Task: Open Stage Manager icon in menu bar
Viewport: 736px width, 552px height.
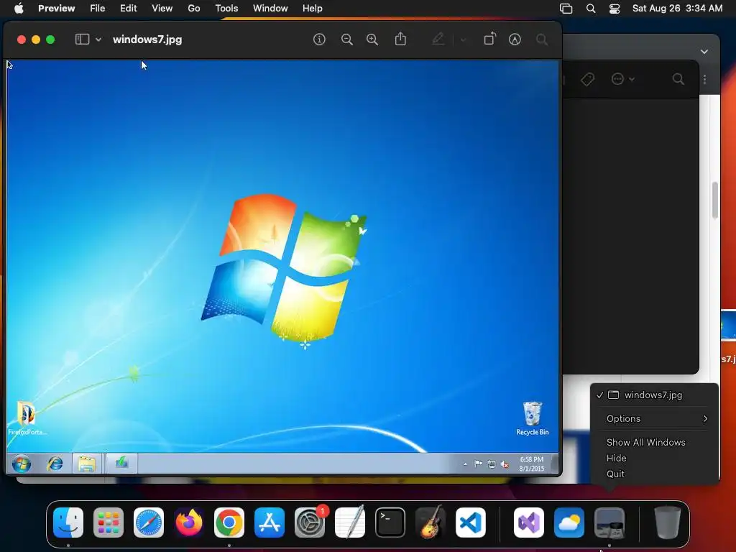Action: coord(566,9)
